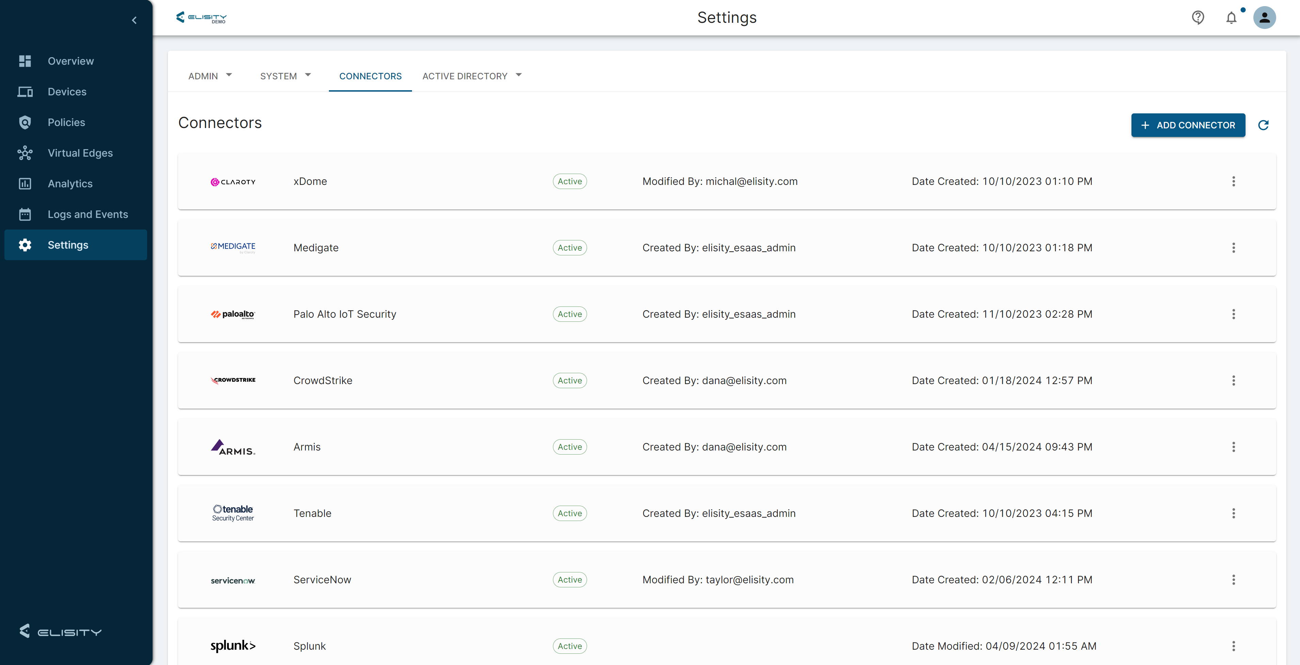1300x665 pixels.
Task: Go to the Analytics section
Action: (x=70, y=184)
